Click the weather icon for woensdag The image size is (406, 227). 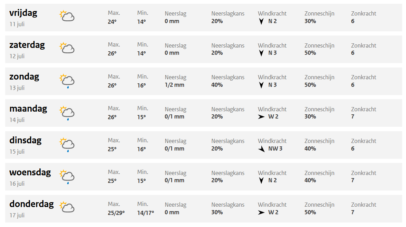67,176
